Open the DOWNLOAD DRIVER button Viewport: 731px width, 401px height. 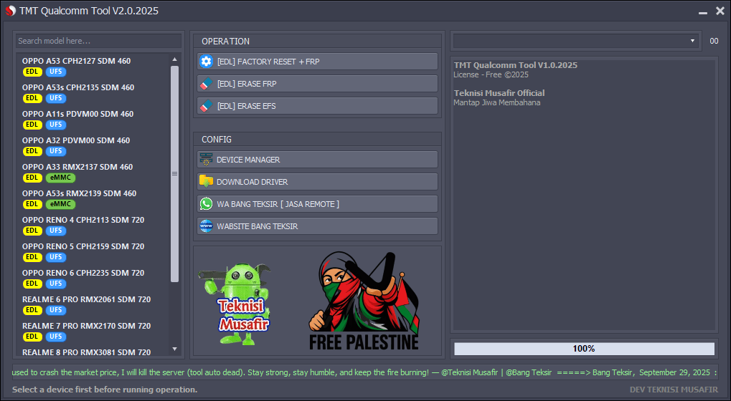[317, 182]
